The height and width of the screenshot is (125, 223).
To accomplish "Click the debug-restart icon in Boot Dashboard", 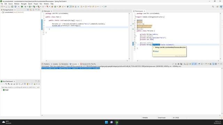I will coord(9,84).
